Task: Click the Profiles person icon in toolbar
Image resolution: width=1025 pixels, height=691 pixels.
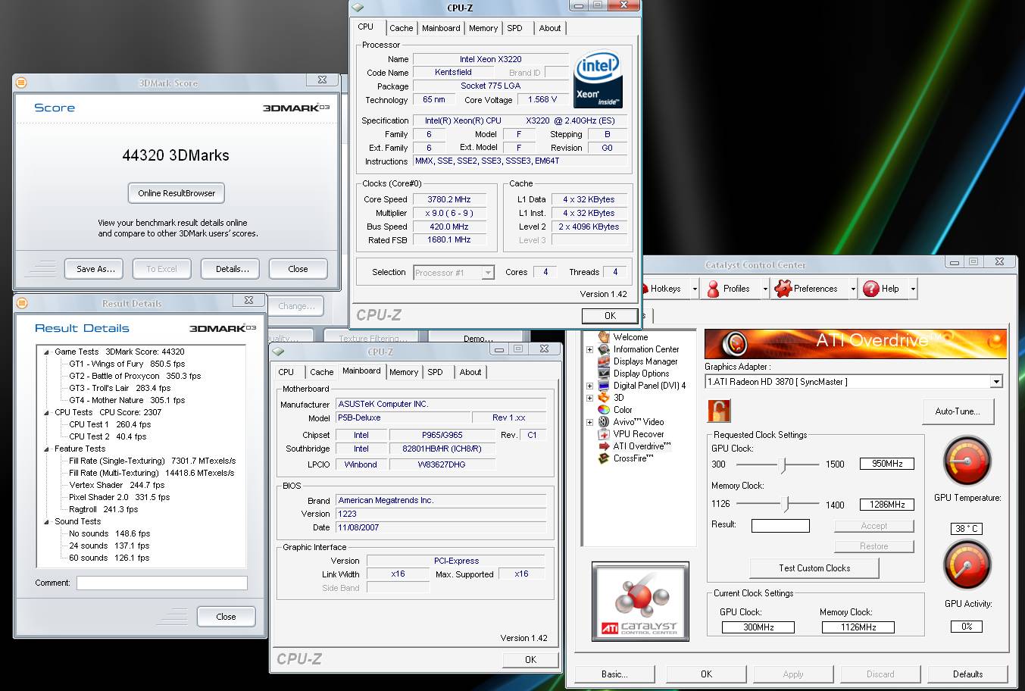Action: click(713, 289)
